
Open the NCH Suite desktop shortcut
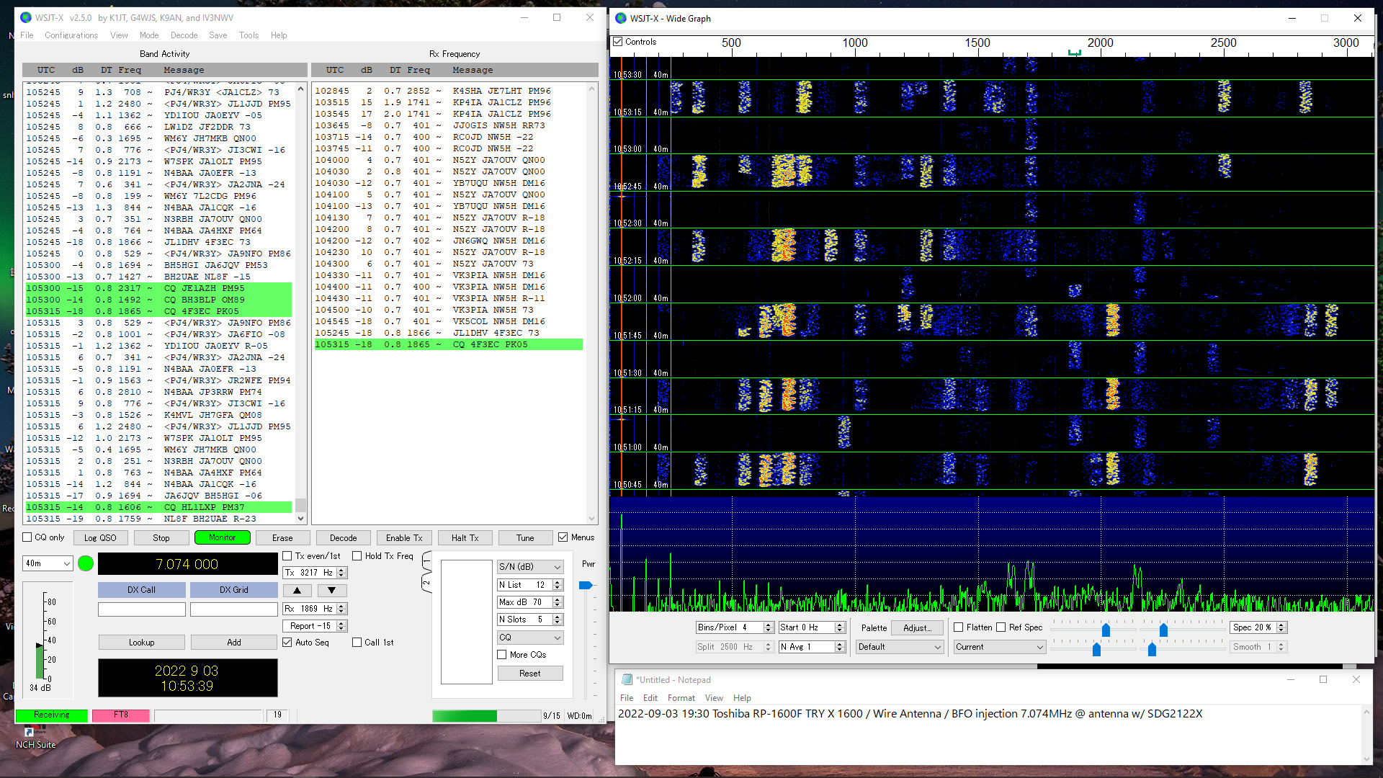[x=35, y=738]
